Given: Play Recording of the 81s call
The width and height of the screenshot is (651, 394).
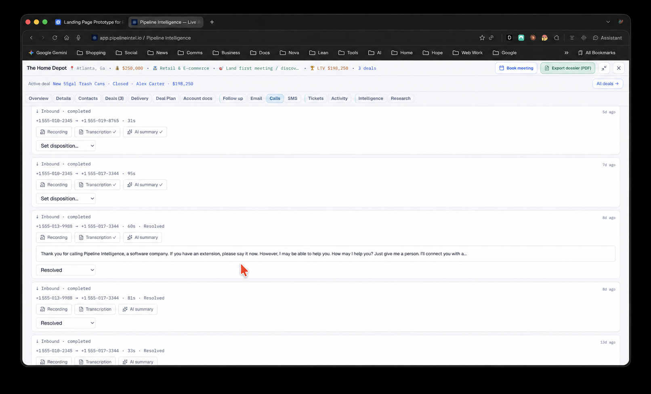Looking at the screenshot, I should click(x=54, y=309).
